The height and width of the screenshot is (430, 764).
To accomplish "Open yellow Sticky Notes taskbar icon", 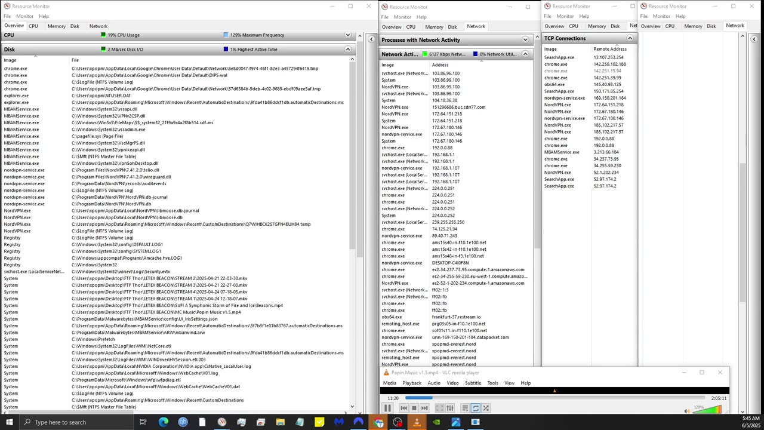I will pos(319,422).
